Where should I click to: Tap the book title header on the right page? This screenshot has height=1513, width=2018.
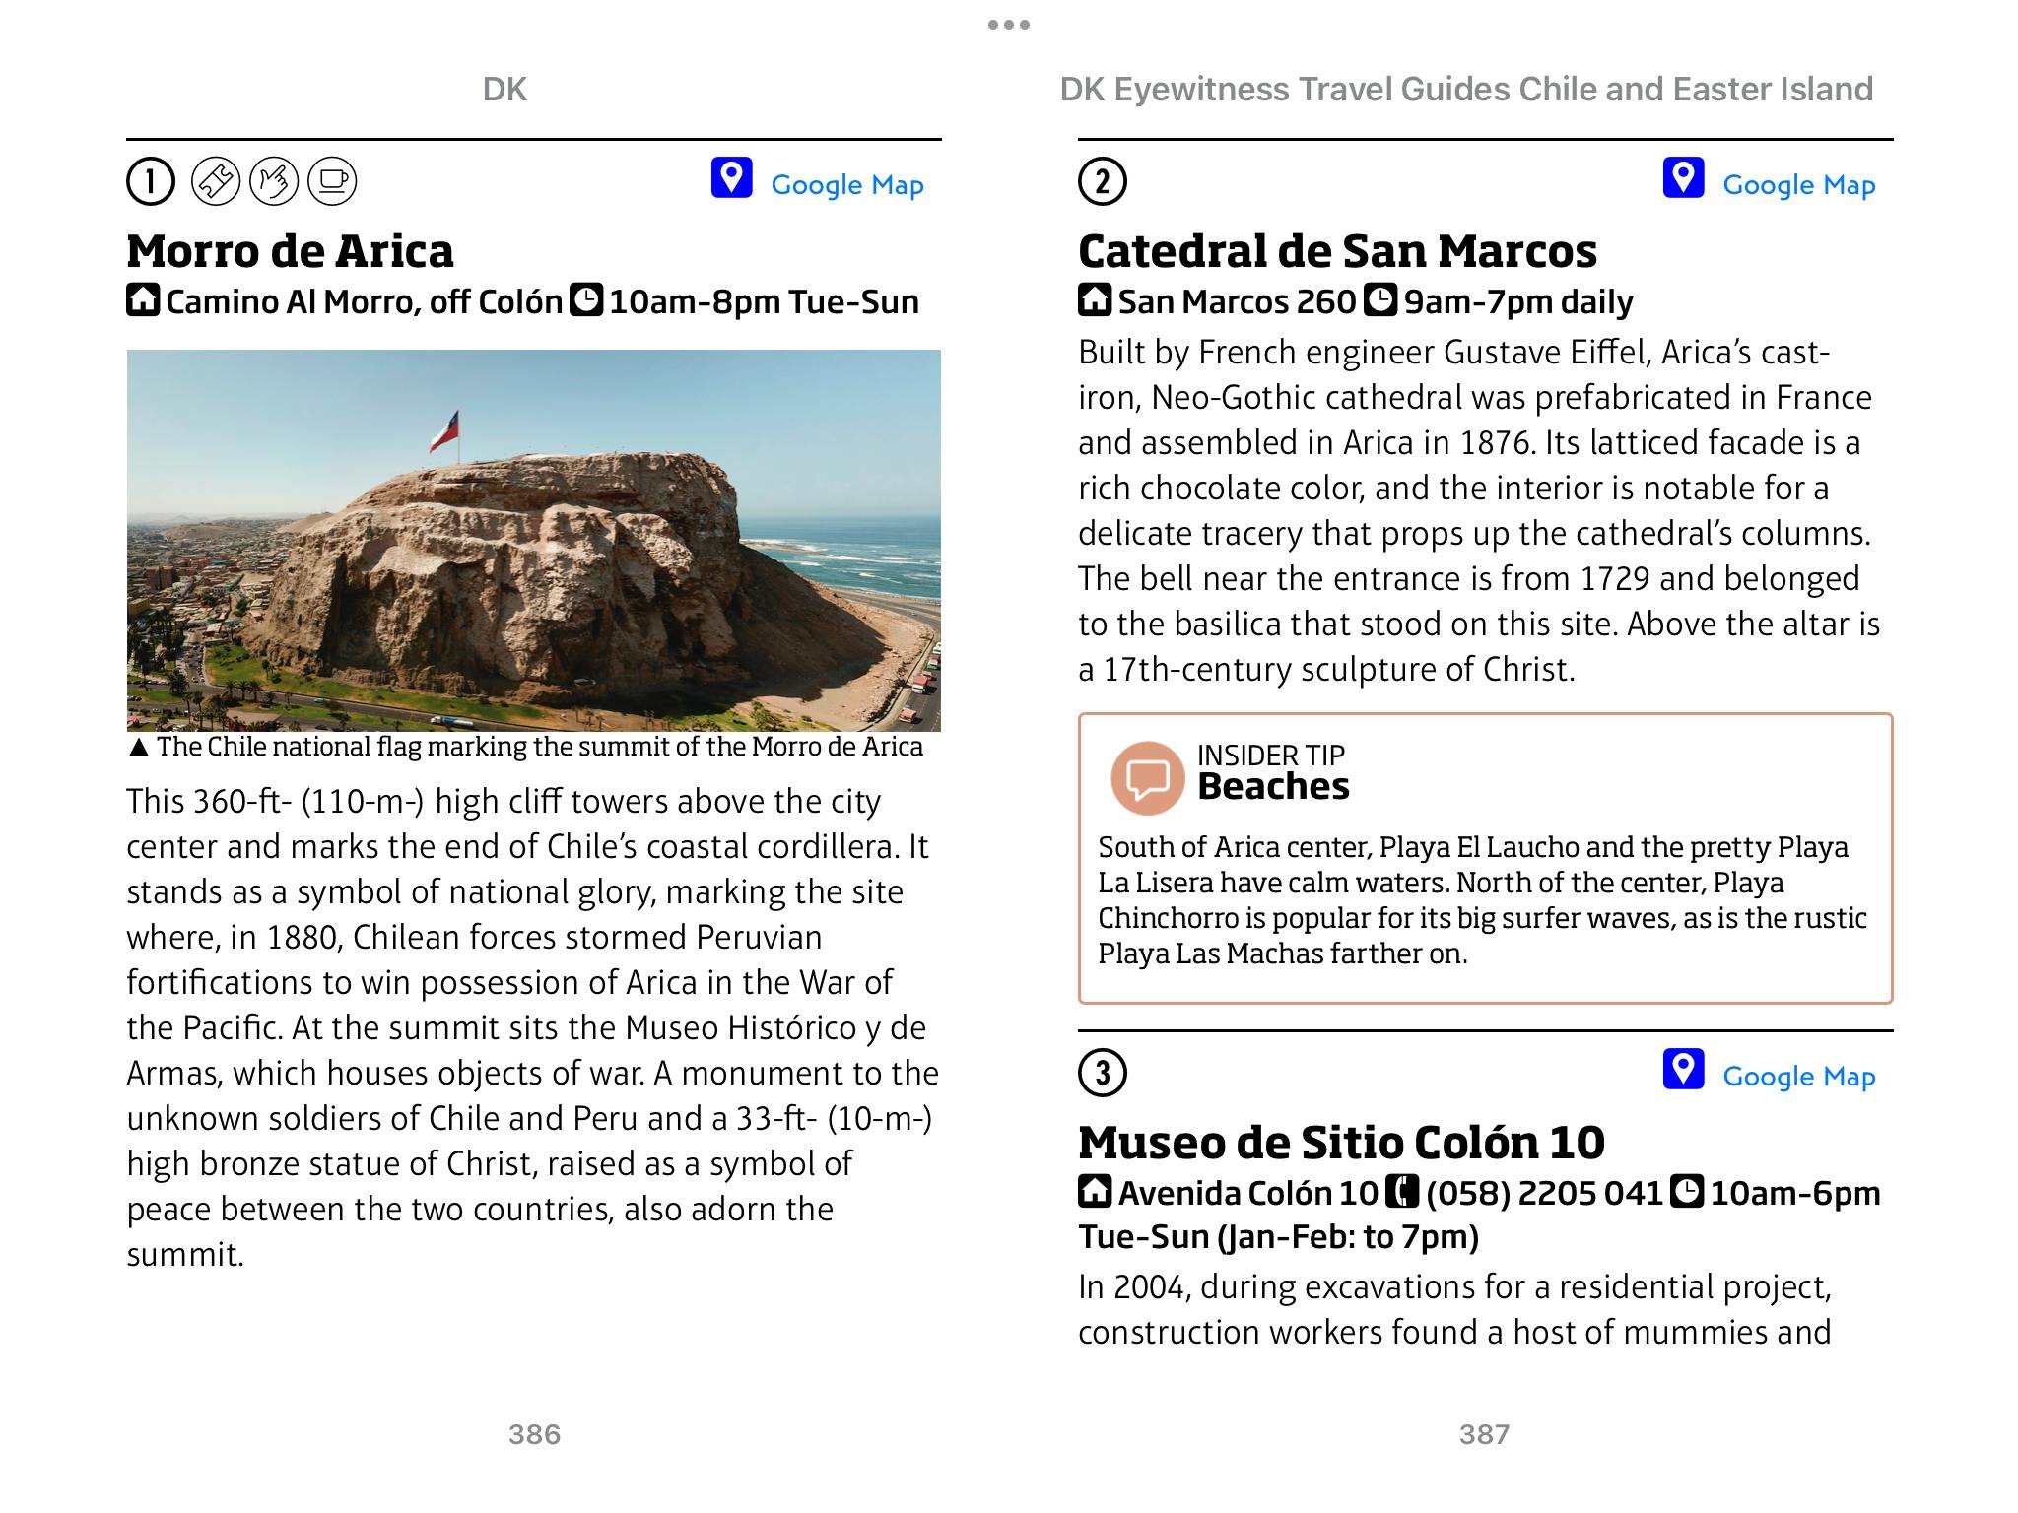point(1465,90)
